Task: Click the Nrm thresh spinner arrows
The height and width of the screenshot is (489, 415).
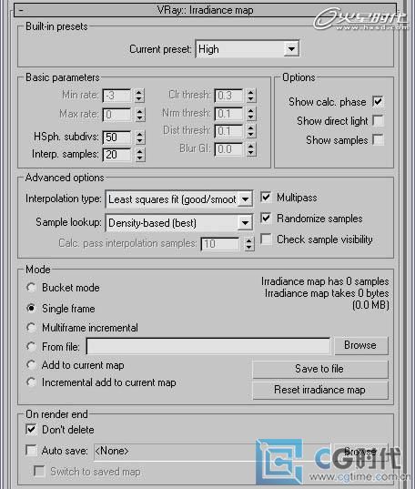Action: [x=251, y=114]
